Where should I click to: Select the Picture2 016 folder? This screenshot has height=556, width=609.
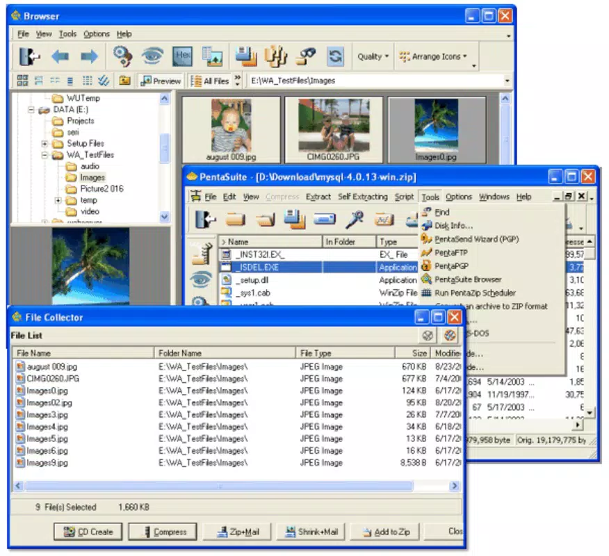101,189
